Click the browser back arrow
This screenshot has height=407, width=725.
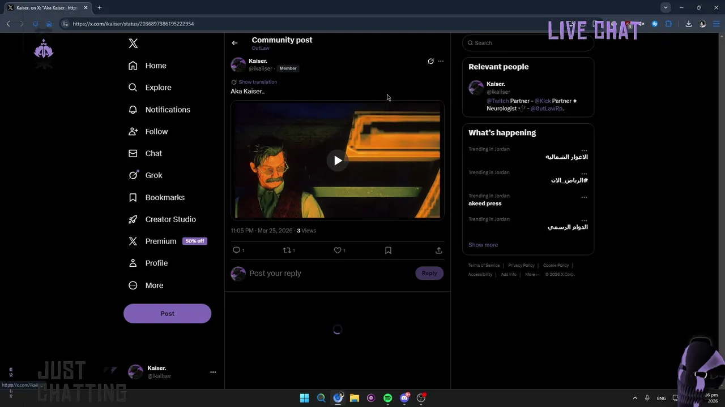8,24
